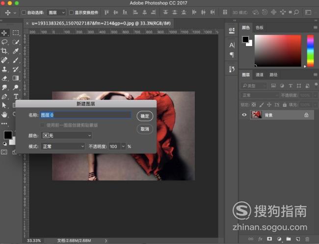Expand the status bar info arrow
Viewport: 319px width, 244px height.
(x=106, y=241)
